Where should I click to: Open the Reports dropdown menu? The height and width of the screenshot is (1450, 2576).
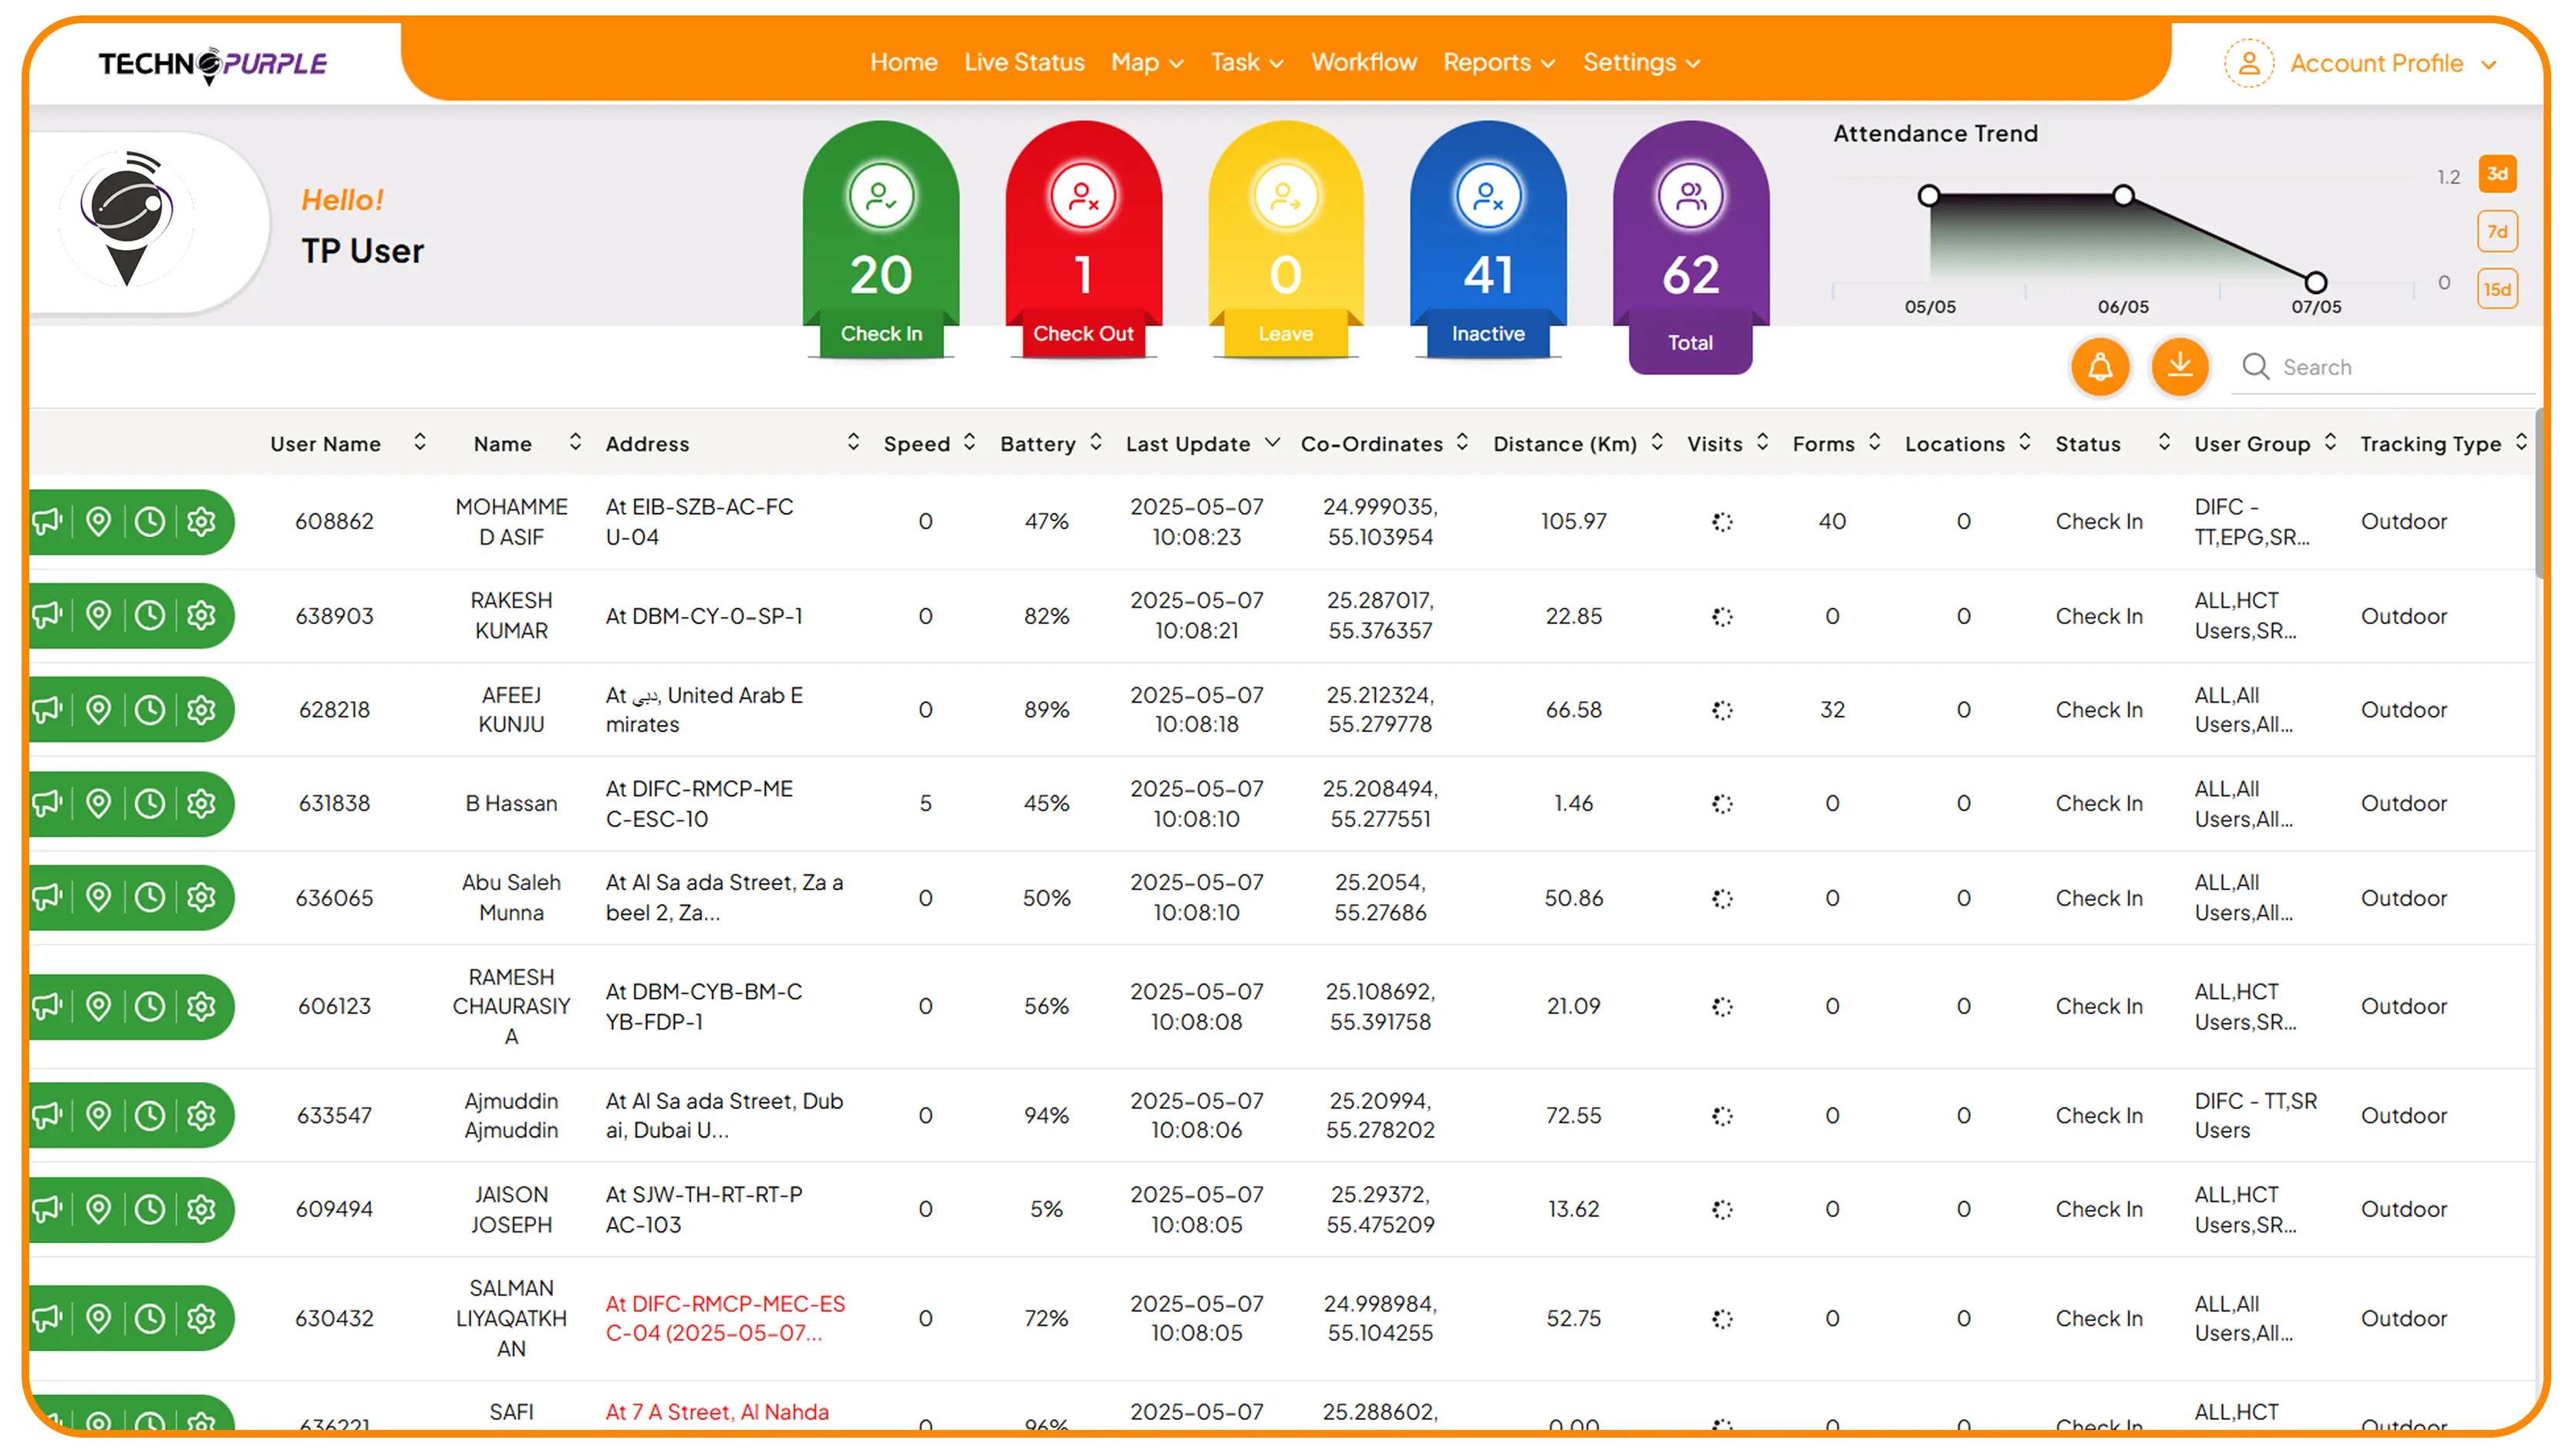1497,62
